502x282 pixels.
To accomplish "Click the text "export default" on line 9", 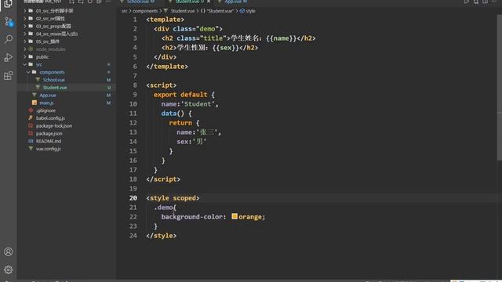I will point(180,95).
